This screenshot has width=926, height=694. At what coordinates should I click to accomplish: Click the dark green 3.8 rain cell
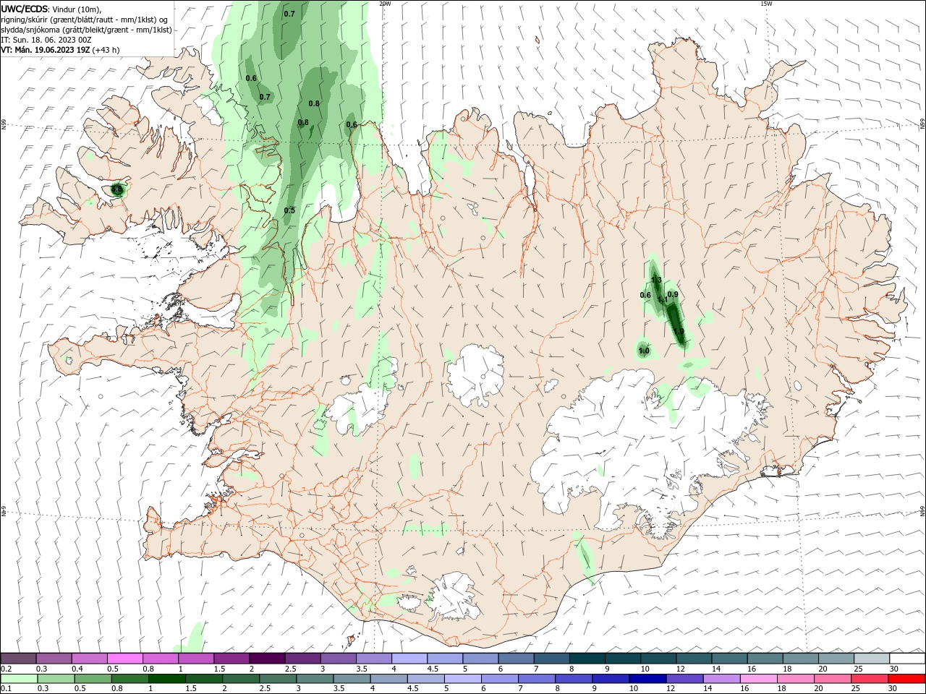click(116, 190)
